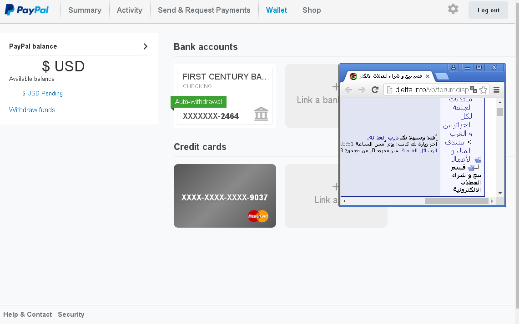Open the FIRST CENTURY BA... bank account

(x=225, y=96)
